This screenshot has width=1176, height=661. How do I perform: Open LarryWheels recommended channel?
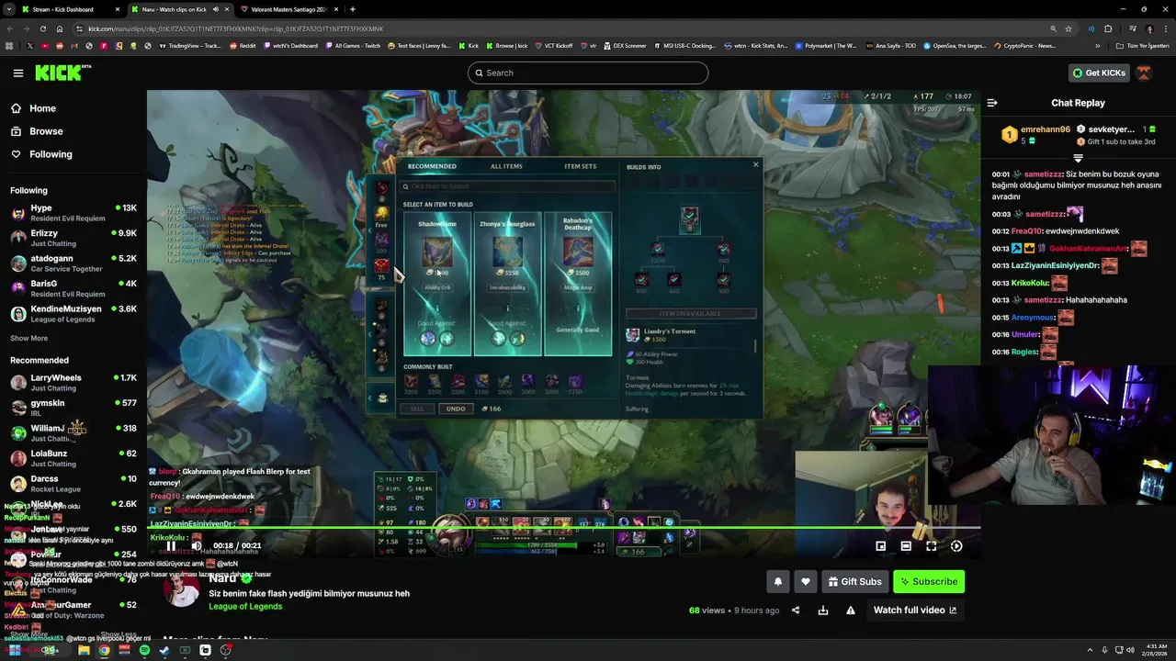(73, 383)
